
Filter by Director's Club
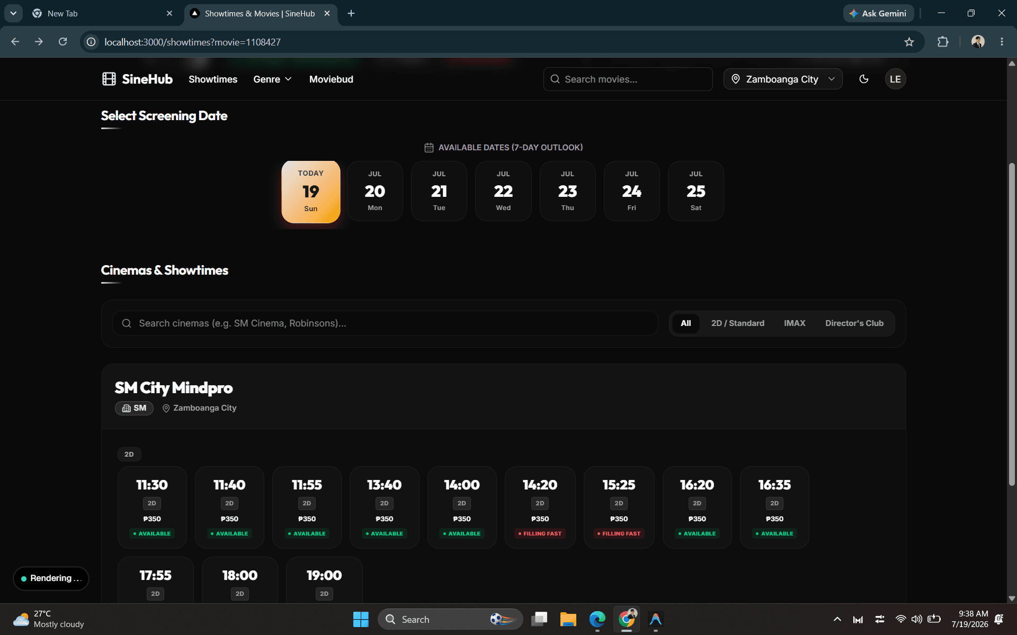tap(854, 323)
